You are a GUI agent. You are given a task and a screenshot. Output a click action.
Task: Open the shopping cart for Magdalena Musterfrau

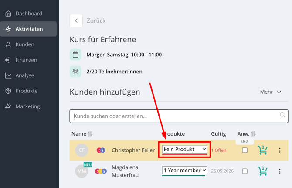(x=262, y=171)
